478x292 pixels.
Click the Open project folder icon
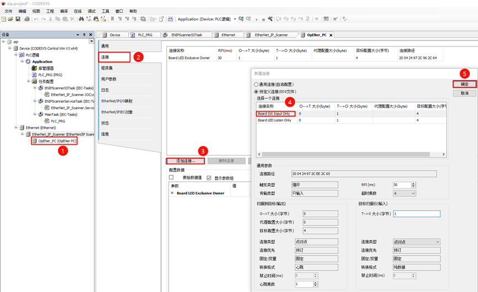pos(10,19)
